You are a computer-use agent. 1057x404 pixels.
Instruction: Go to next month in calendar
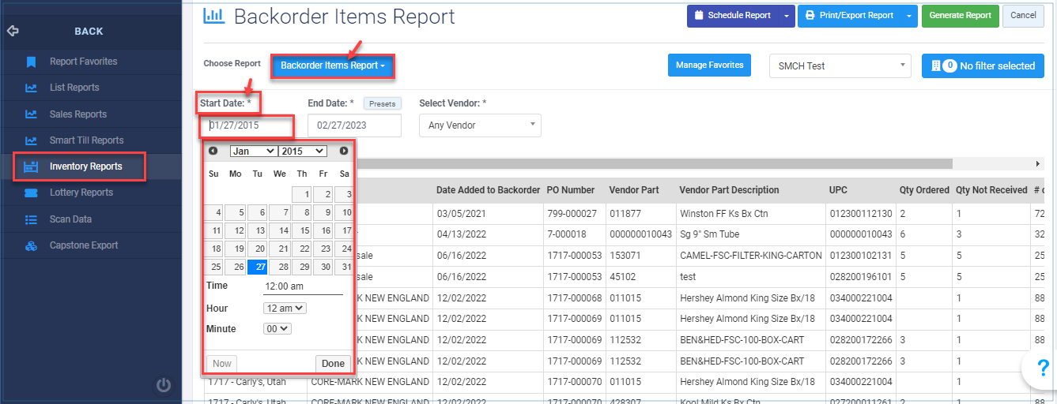(x=344, y=151)
